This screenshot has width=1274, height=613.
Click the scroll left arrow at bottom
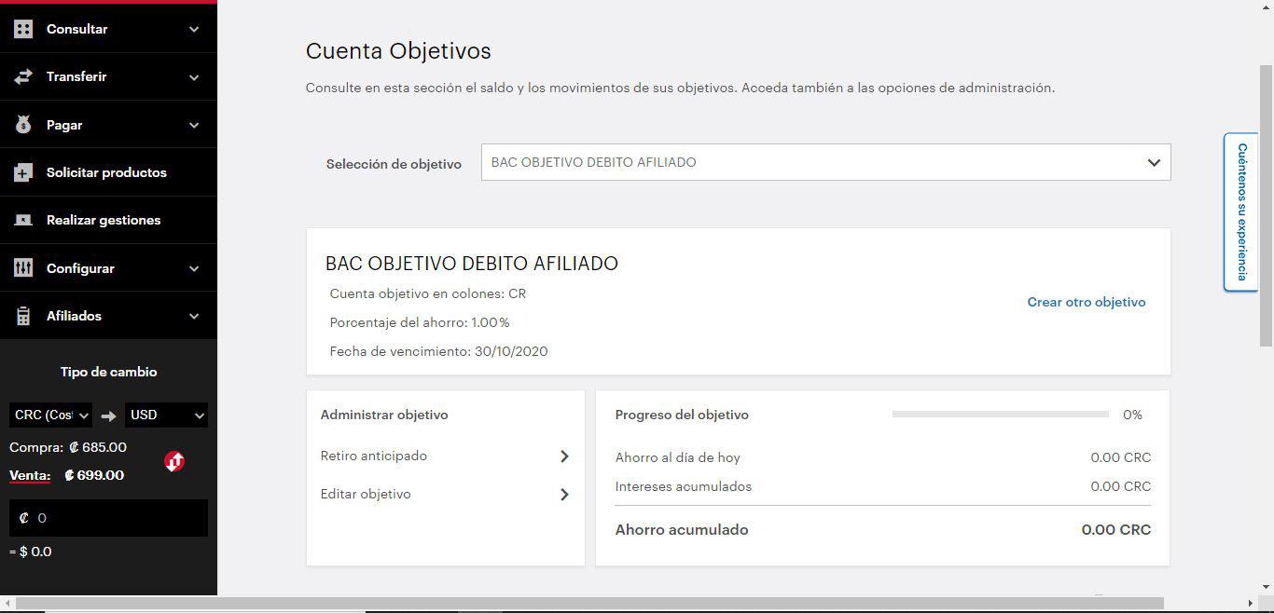tap(7, 604)
